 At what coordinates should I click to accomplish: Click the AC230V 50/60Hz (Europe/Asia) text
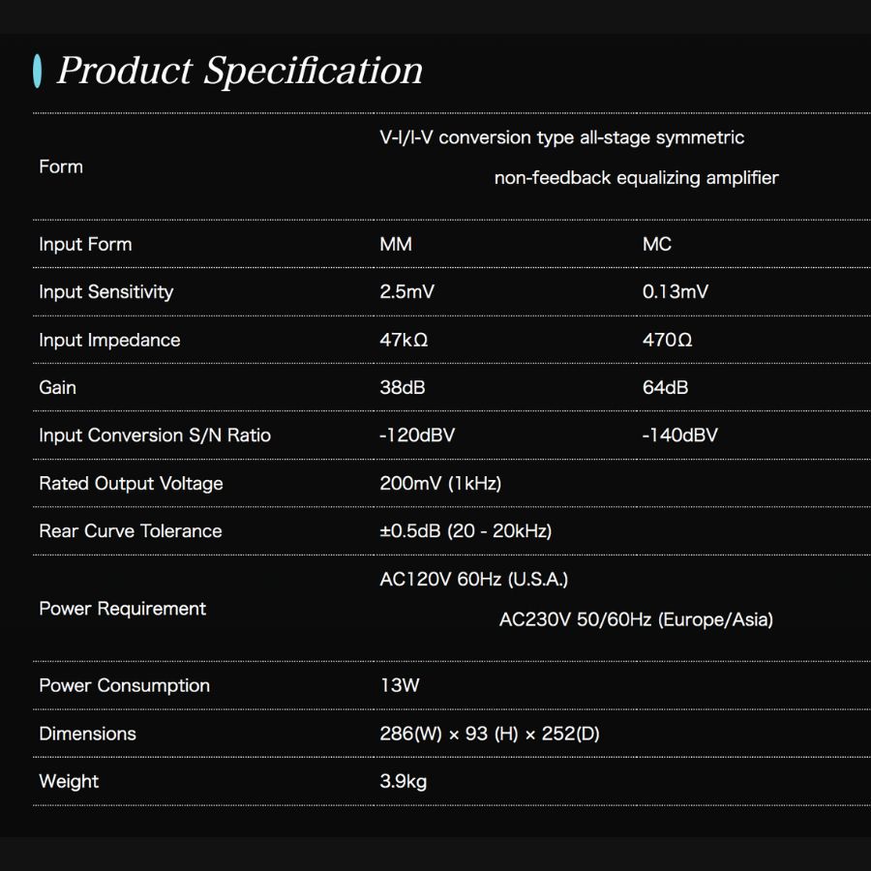tap(636, 619)
